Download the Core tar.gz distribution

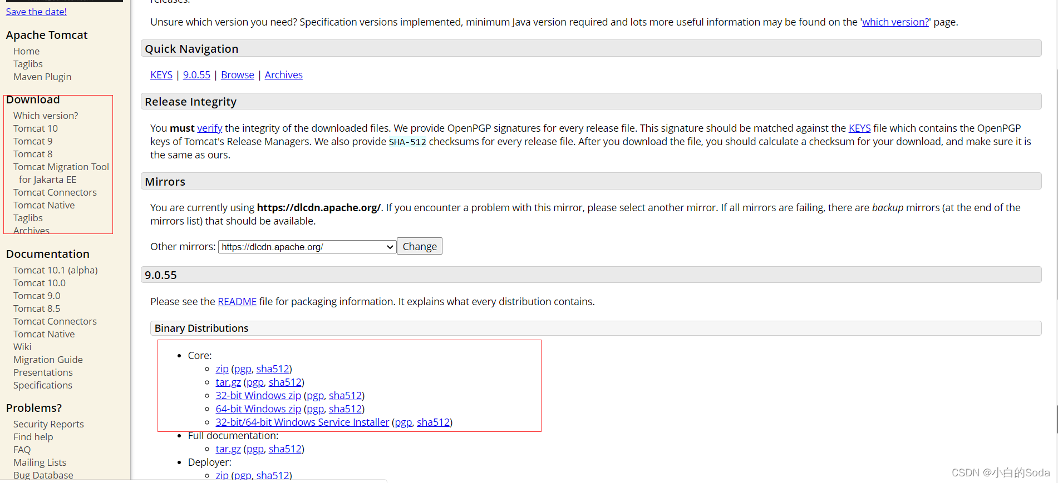click(228, 382)
